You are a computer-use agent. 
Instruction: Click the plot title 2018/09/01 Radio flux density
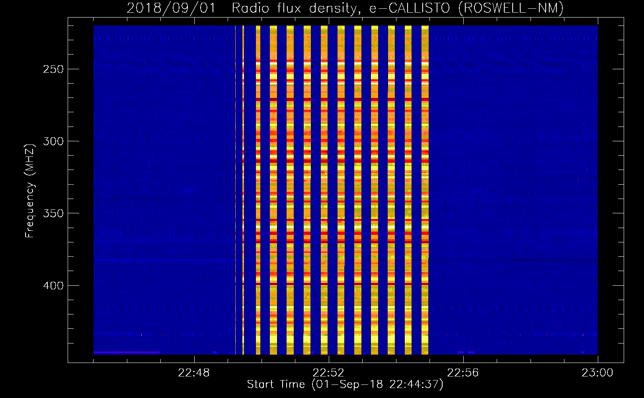(x=345, y=8)
